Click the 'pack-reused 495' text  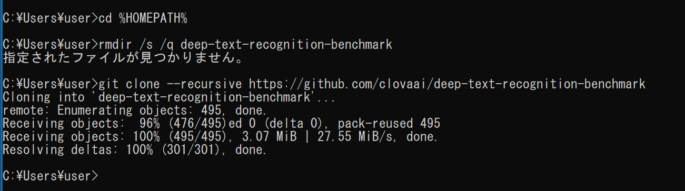coord(389,124)
